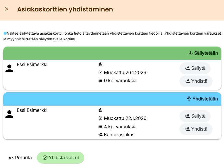Cancel merging with the Peruuta button
The width and height of the screenshot is (224, 167).
20,158
